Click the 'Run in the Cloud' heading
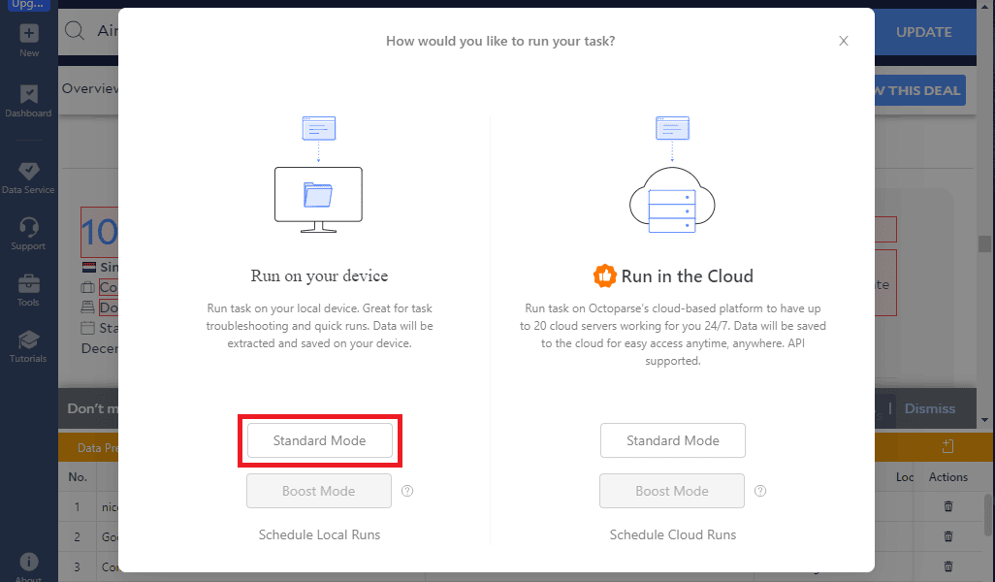The image size is (995, 582). click(x=688, y=276)
